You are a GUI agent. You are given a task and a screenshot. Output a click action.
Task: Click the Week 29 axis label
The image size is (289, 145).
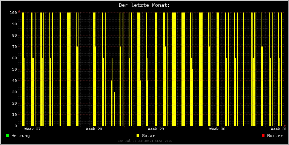(156, 129)
